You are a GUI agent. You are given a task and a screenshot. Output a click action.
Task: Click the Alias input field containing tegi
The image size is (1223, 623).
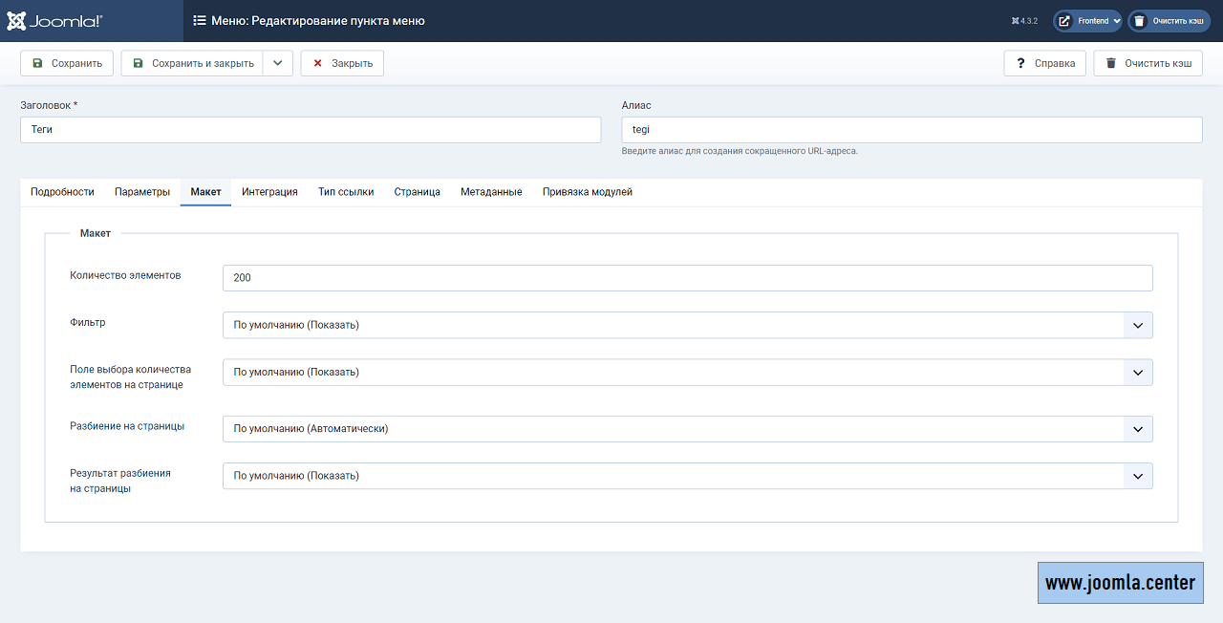911,130
